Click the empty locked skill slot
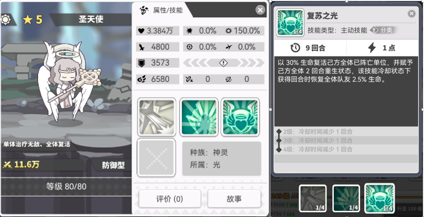The height and width of the screenshot is (217, 424). (157, 158)
